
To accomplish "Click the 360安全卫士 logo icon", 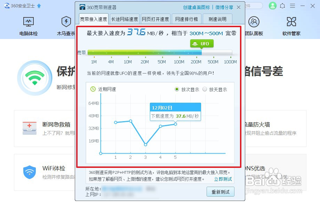I will point(7,6).
